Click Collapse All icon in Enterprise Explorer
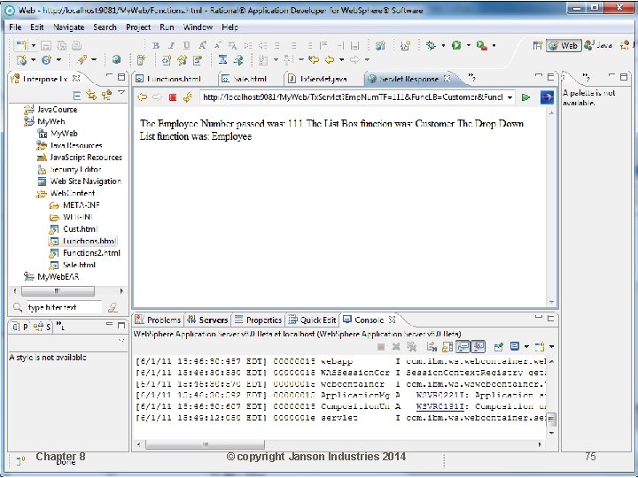The width and height of the screenshot is (638, 478). click(x=76, y=96)
